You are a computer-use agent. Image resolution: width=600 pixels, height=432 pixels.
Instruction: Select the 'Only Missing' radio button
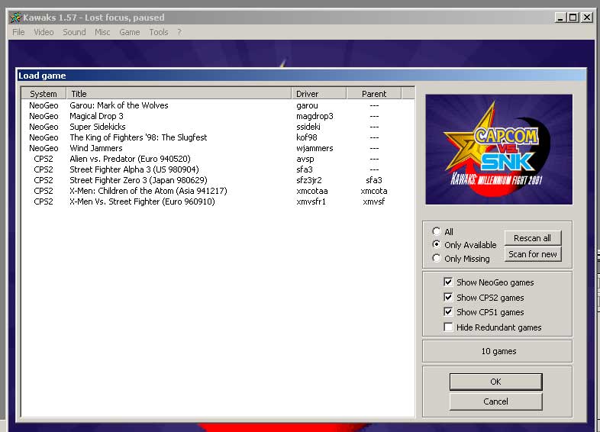(437, 259)
